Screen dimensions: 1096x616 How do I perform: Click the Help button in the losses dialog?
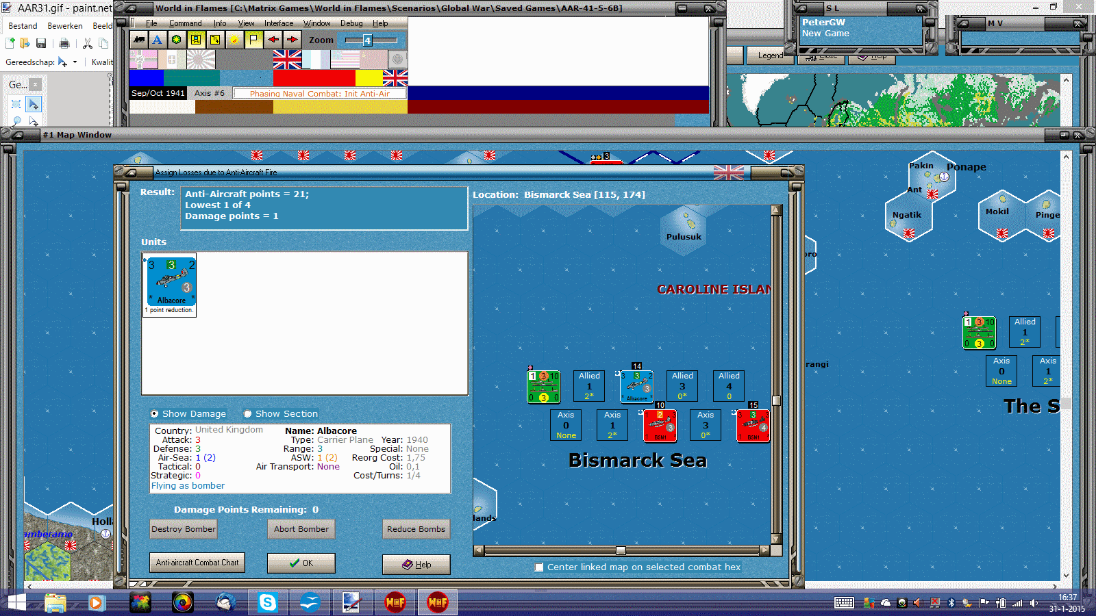coord(416,565)
